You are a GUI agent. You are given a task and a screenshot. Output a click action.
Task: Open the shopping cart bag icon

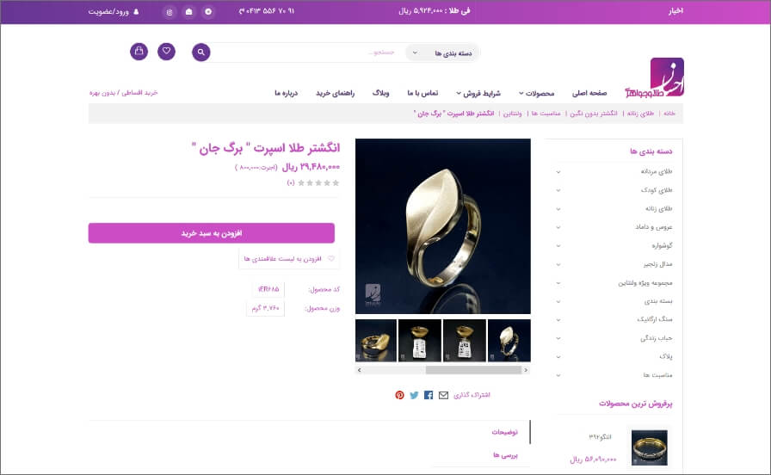tap(139, 51)
